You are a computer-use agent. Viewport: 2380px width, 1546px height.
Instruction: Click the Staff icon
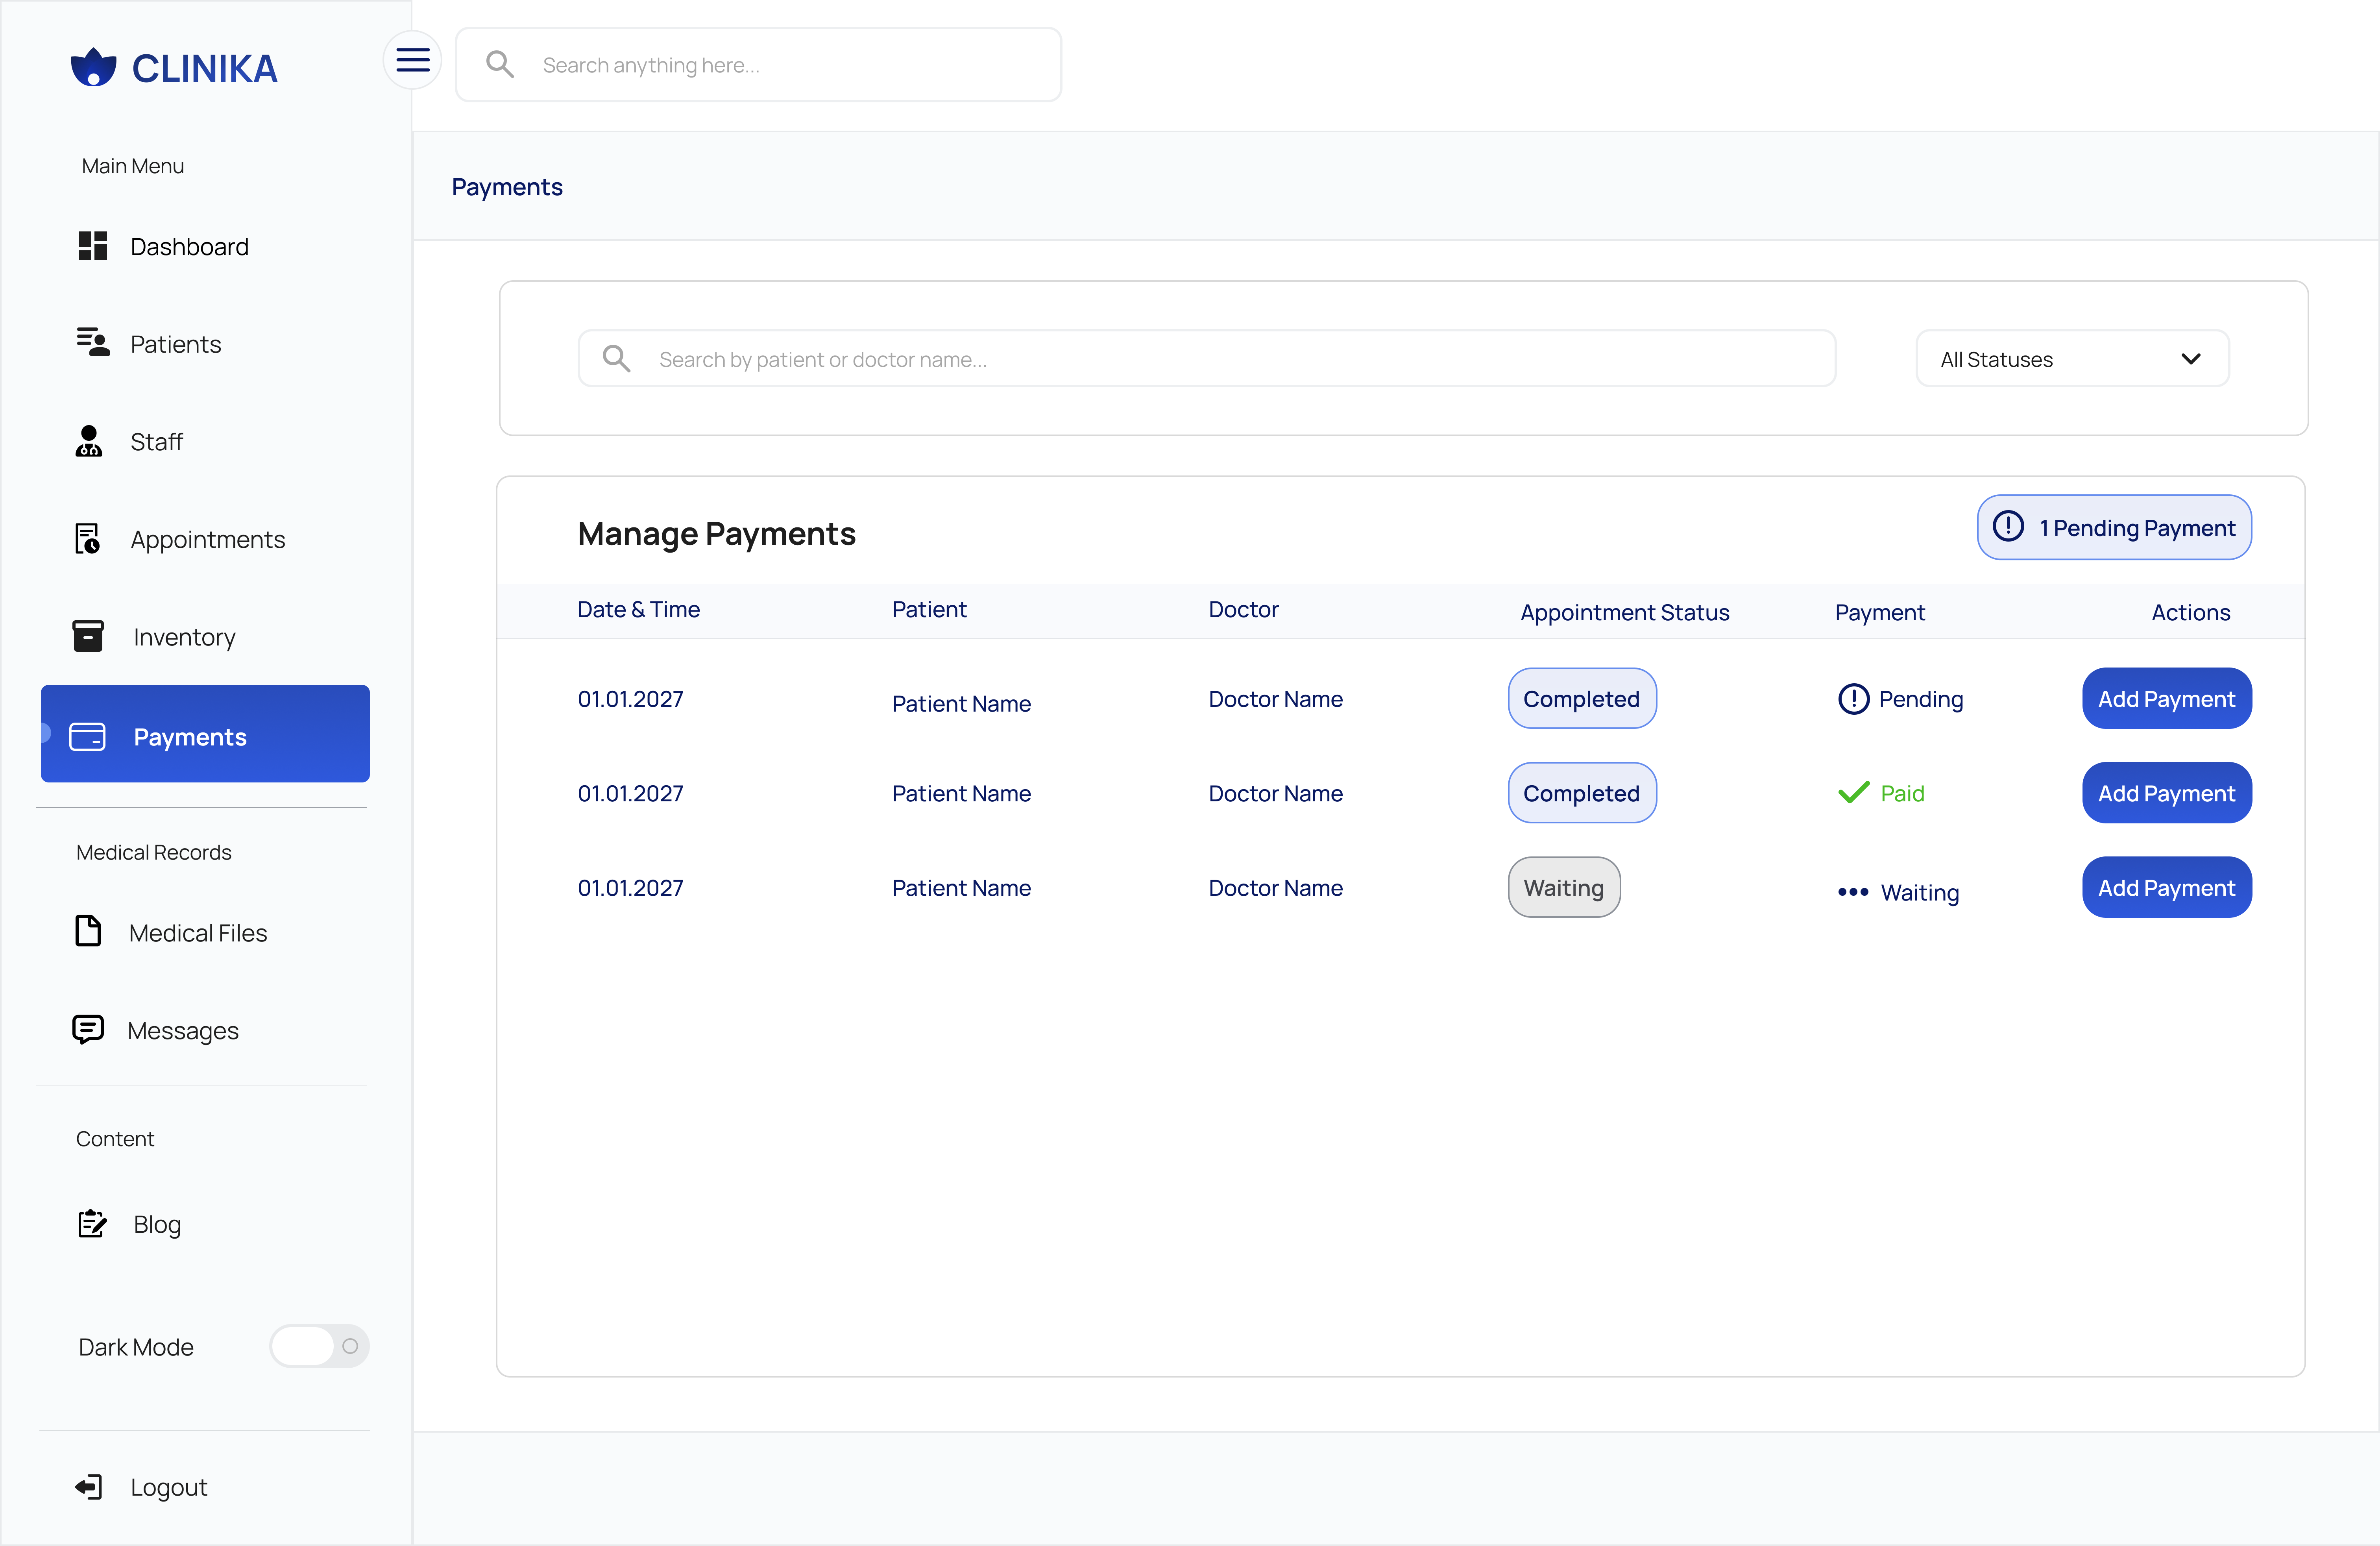click(x=88, y=441)
